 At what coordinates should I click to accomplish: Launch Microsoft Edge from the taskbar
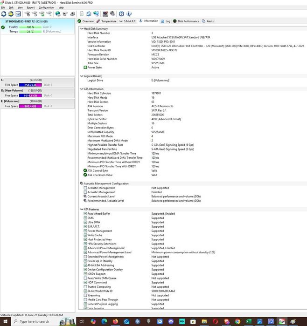(104, 321)
